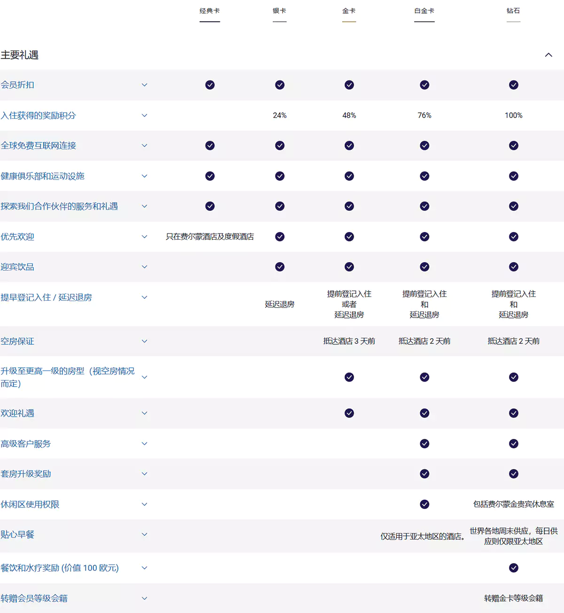The image size is (564, 613).
Task: Click the 金卡 checkmark in 迎宾饮品 row
Action: [349, 267]
